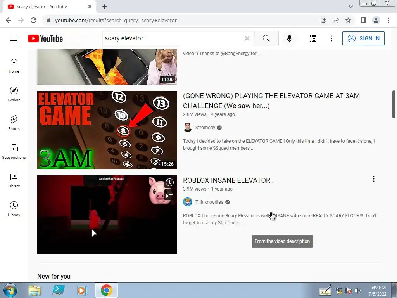Open the ROBLOX INSANE ELEVATOR thumbnail
Screen dimensions: 397x298
coord(107,214)
